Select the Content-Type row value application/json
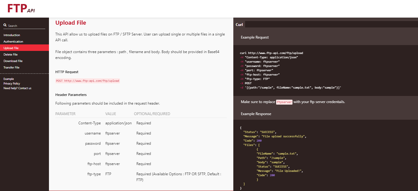Image resolution: width=418 pixels, height=191 pixels. (x=118, y=123)
